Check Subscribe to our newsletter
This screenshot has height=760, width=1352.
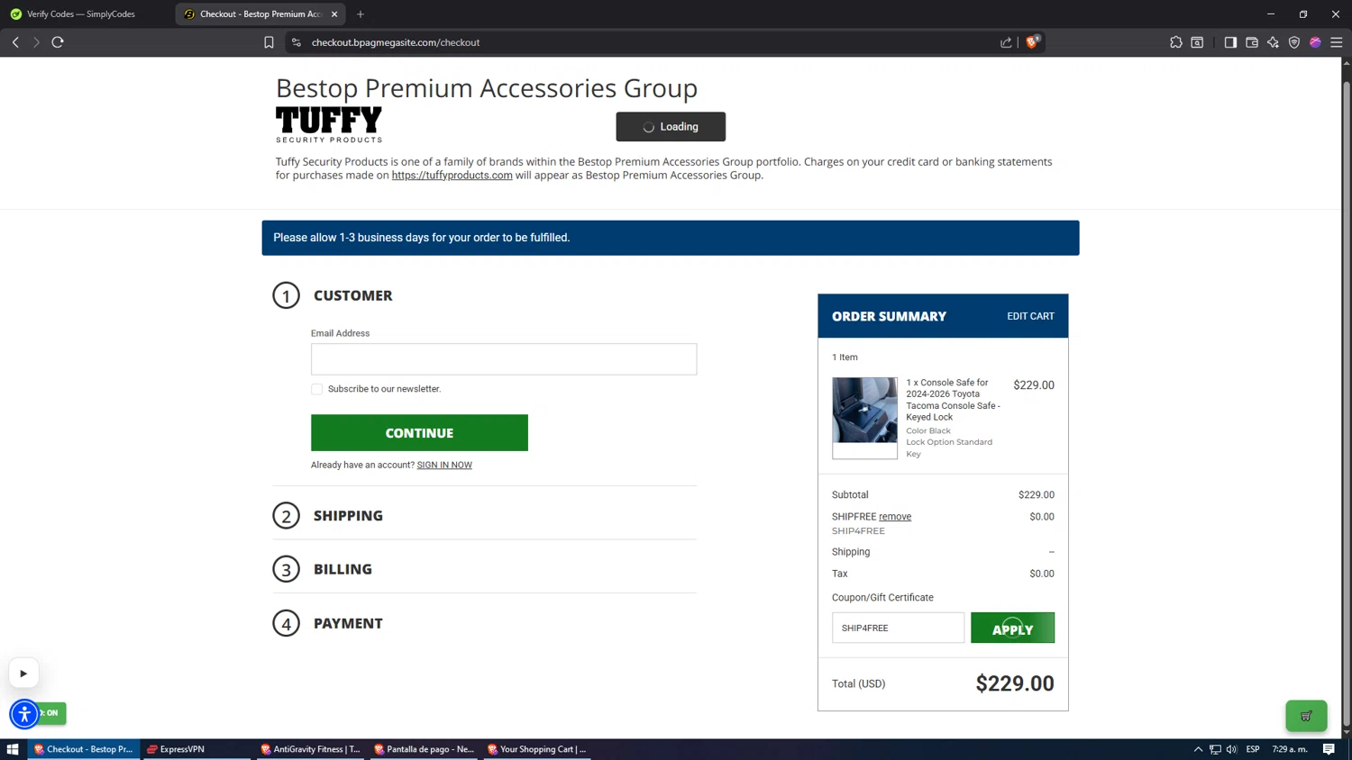pos(316,389)
